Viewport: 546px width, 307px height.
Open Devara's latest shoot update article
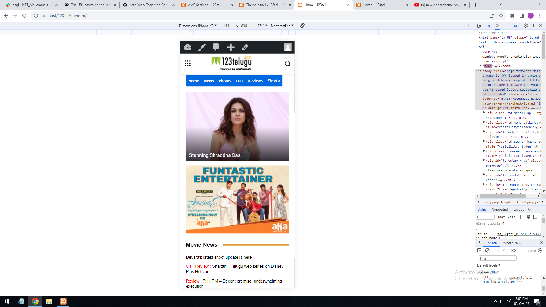[x=219, y=257]
